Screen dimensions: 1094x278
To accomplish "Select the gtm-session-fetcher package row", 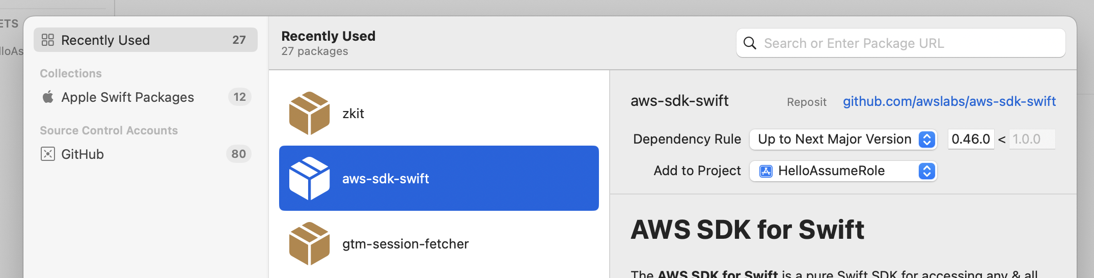I will click(x=439, y=243).
